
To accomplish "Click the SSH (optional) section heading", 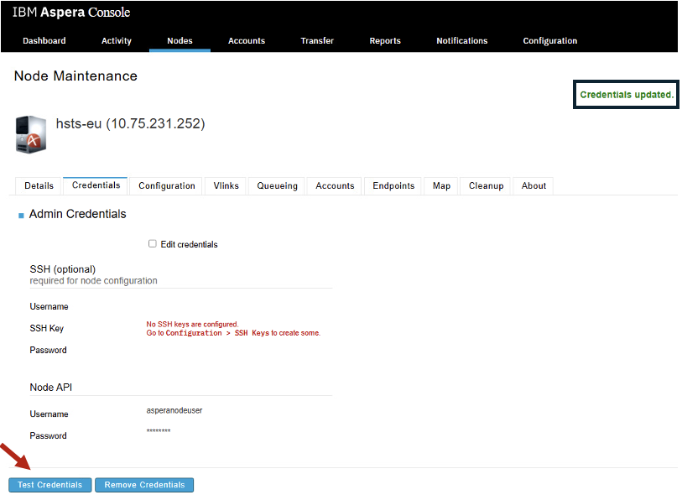I will coord(63,269).
